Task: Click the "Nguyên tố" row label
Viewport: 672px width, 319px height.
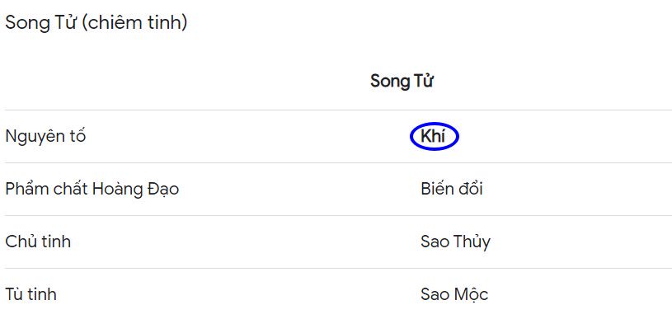Action: [45, 137]
